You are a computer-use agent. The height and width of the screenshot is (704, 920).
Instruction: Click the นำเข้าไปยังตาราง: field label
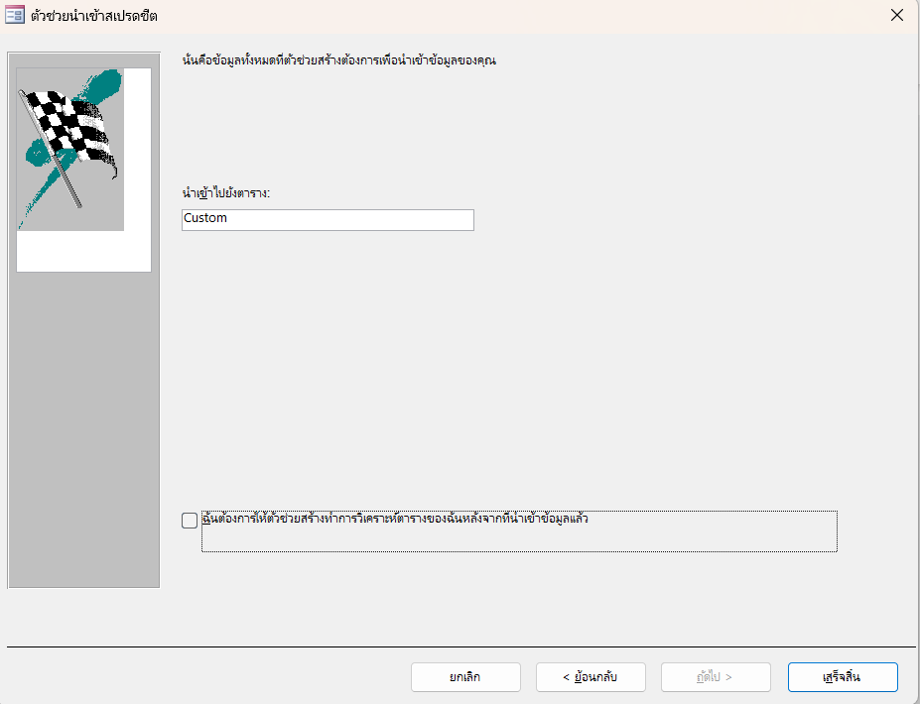point(226,192)
